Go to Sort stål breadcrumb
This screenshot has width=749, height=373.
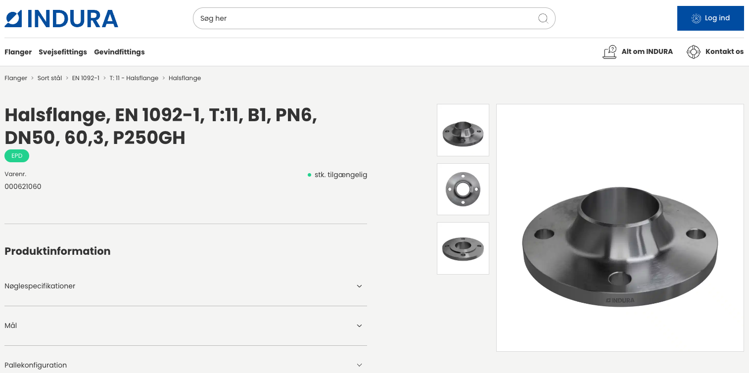49,78
